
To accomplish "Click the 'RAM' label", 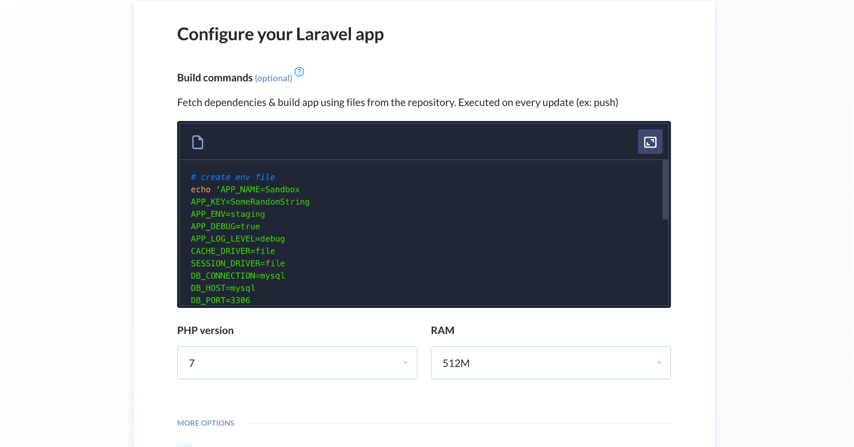I will click(443, 330).
